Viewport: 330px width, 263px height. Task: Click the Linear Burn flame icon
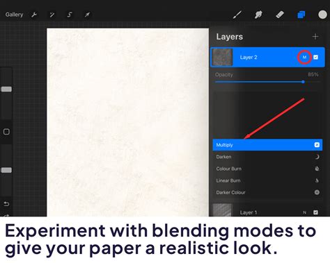(x=317, y=180)
